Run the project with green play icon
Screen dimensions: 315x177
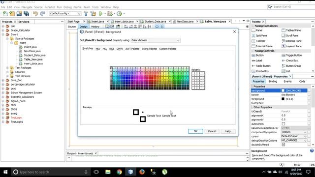coord(101,14)
